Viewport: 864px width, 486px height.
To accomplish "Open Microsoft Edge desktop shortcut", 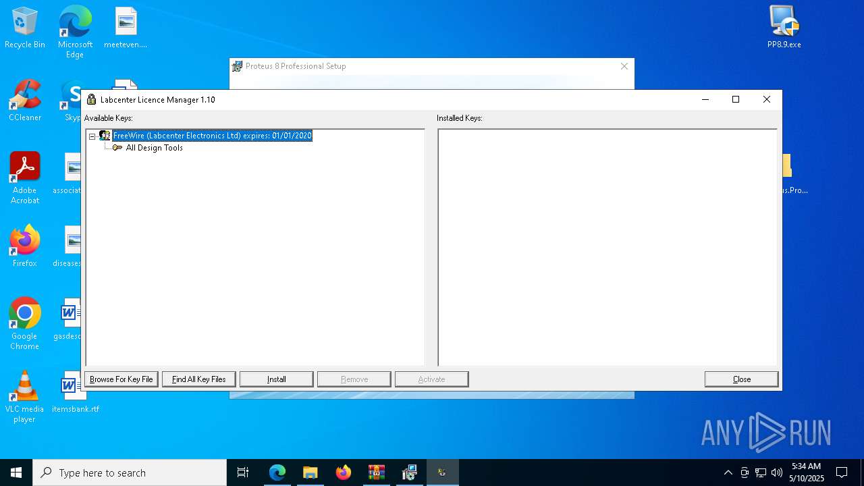I will (x=75, y=32).
